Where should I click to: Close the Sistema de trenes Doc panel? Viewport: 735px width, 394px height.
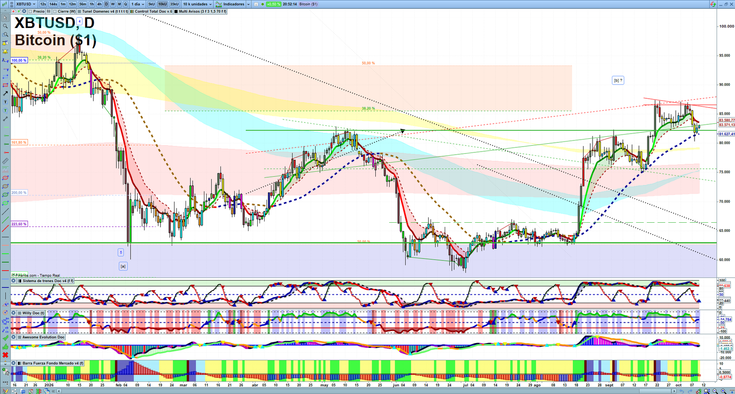click(x=13, y=281)
